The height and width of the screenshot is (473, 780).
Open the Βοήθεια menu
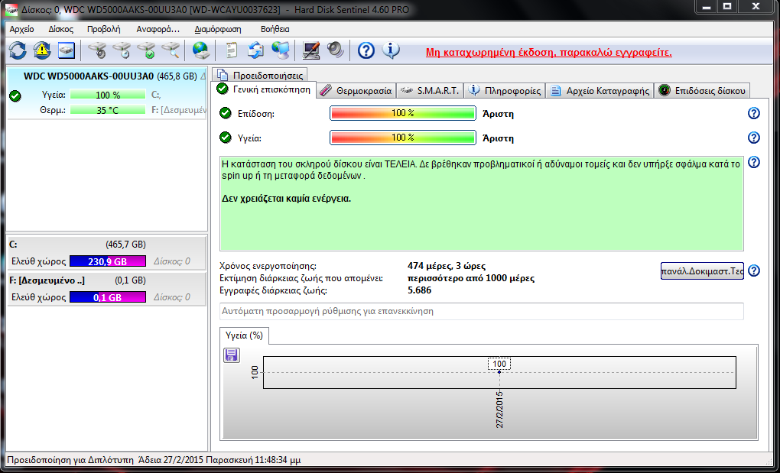click(x=275, y=29)
